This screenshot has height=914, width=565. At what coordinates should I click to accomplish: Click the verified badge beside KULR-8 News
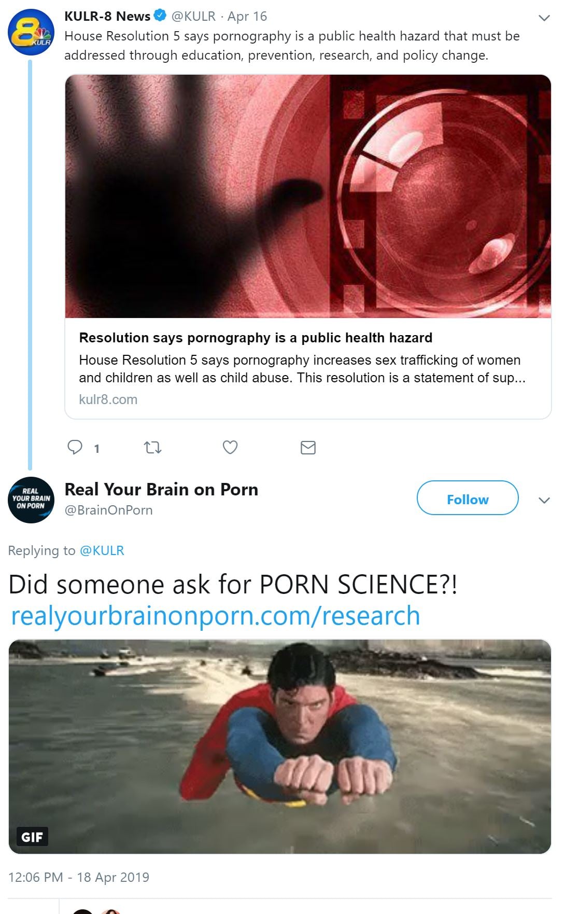(160, 16)
